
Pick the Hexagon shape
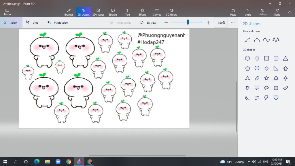point(257,68)
